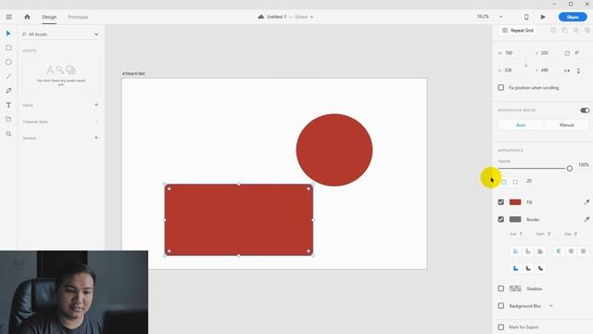This screenshot has width=593, height=334.
Task: Click the gray Border color swatch
Action: pyautogui.click(x=515, y=219)
